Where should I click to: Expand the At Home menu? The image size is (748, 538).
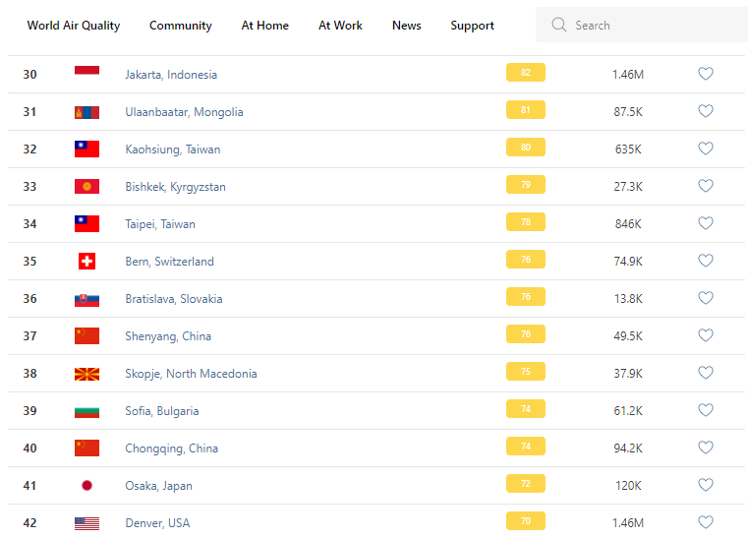click(265, 26)
